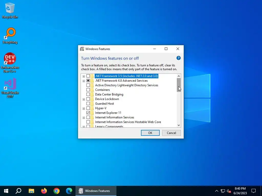Enable the Device Lockdown checkbox
Viewport: 262px width, 196px height.
click(x=88, y=99)
